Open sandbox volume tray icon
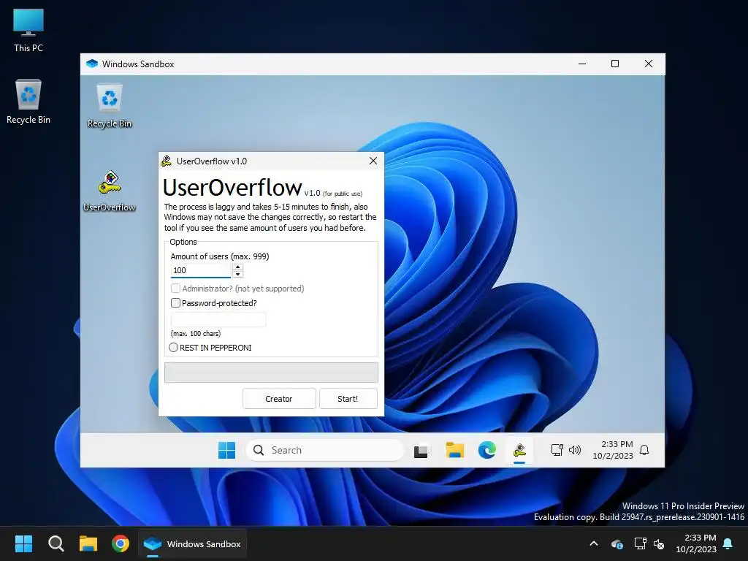Screen dimensions: 748x561 (575, 450)
